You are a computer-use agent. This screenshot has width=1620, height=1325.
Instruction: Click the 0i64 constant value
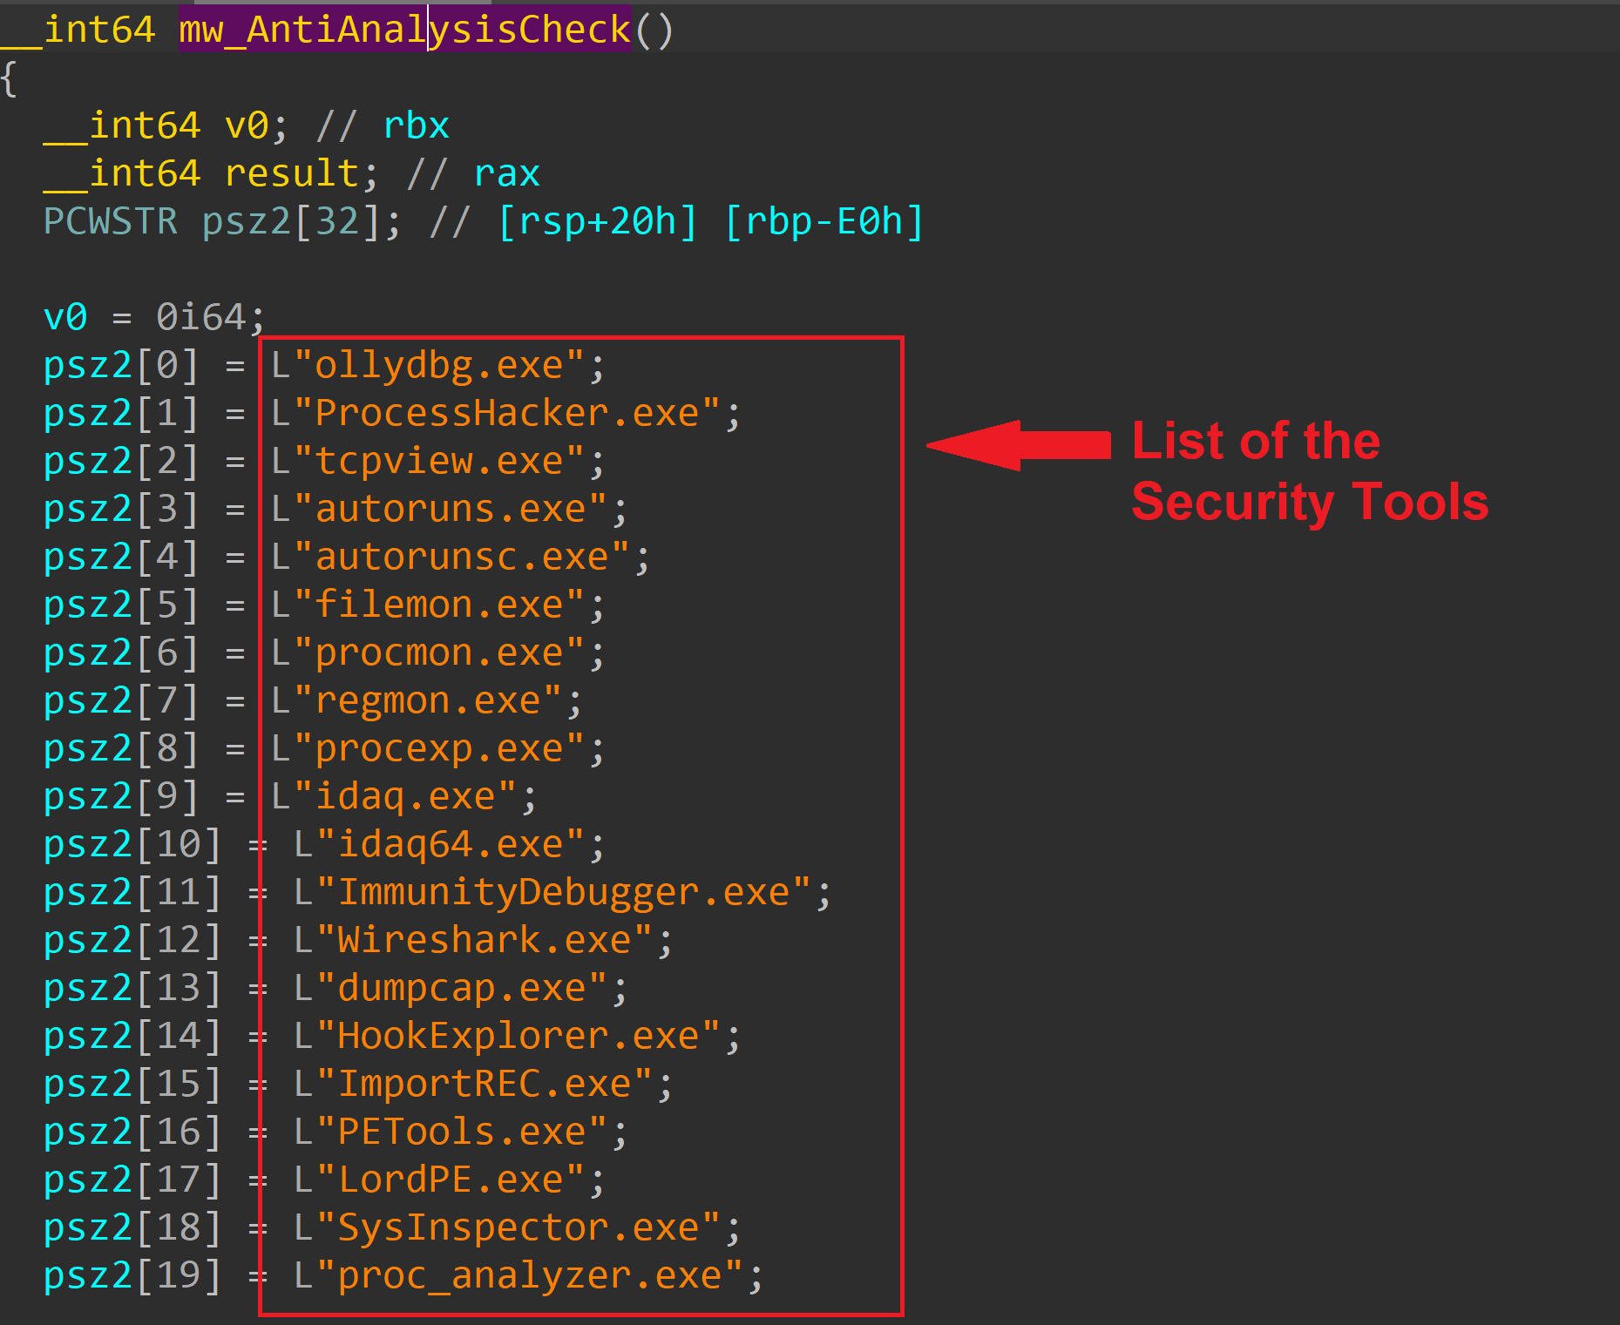(x=201, y=317)
